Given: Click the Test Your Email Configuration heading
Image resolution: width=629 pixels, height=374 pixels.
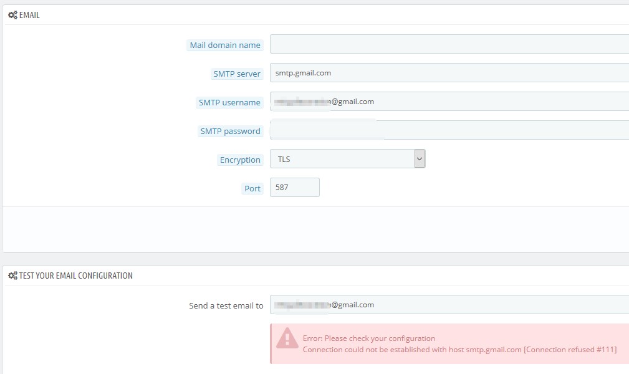Looking at the screenshot, I should [76, 276].
